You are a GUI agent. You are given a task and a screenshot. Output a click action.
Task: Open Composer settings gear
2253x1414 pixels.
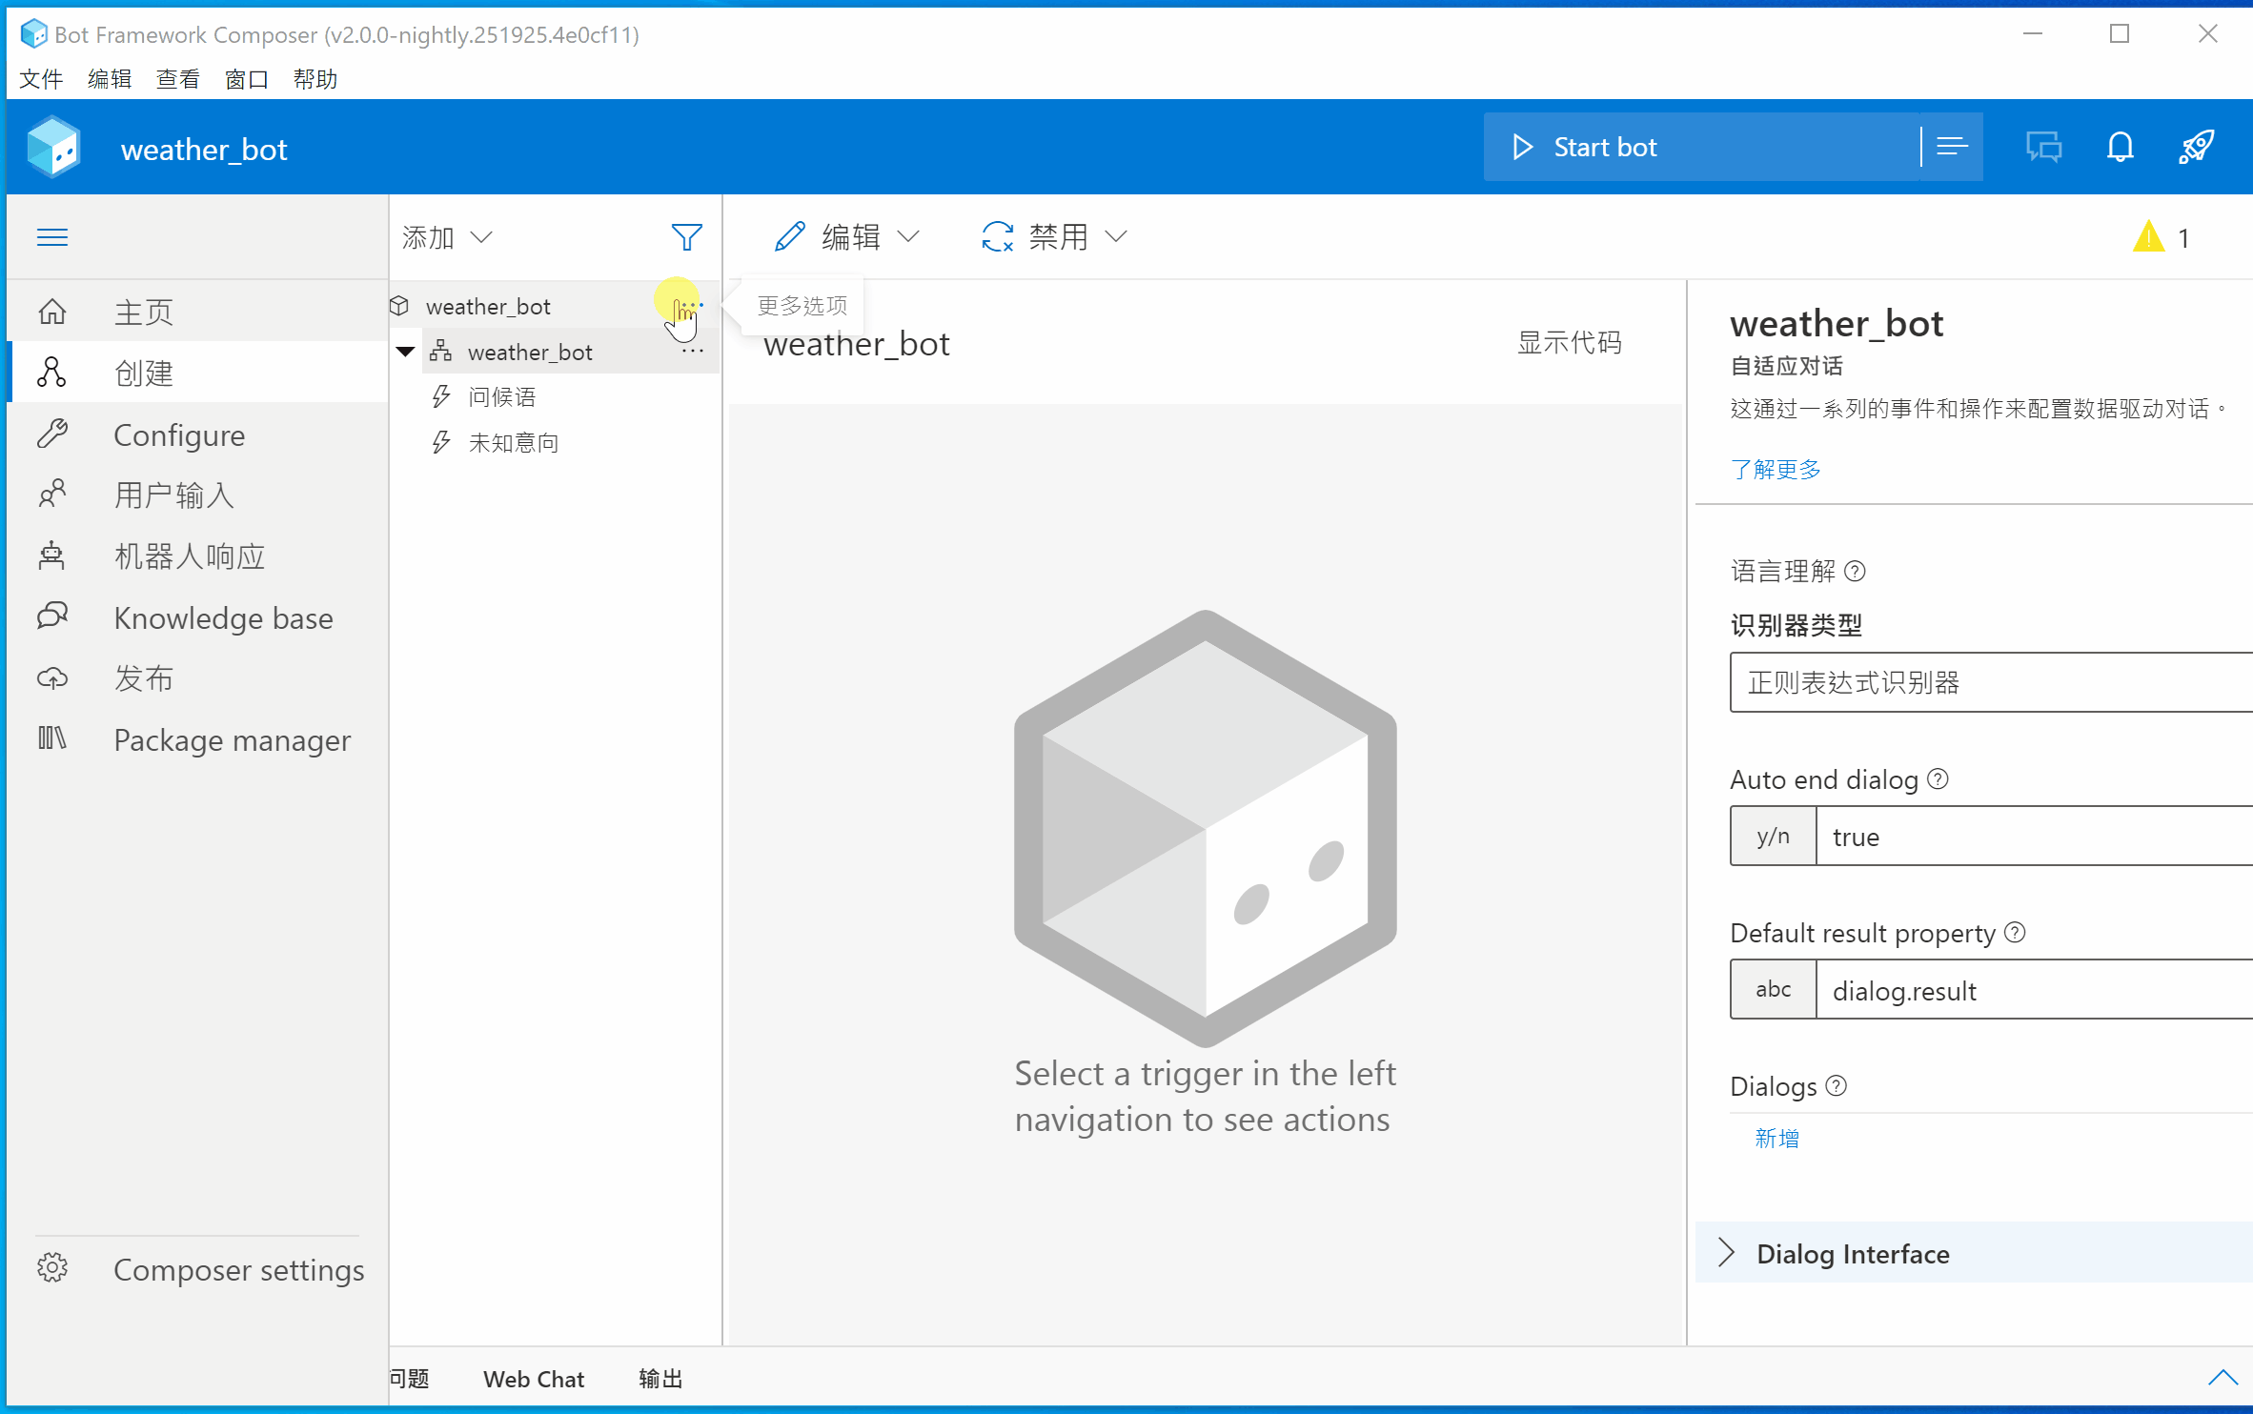(x=52, y=1268)
